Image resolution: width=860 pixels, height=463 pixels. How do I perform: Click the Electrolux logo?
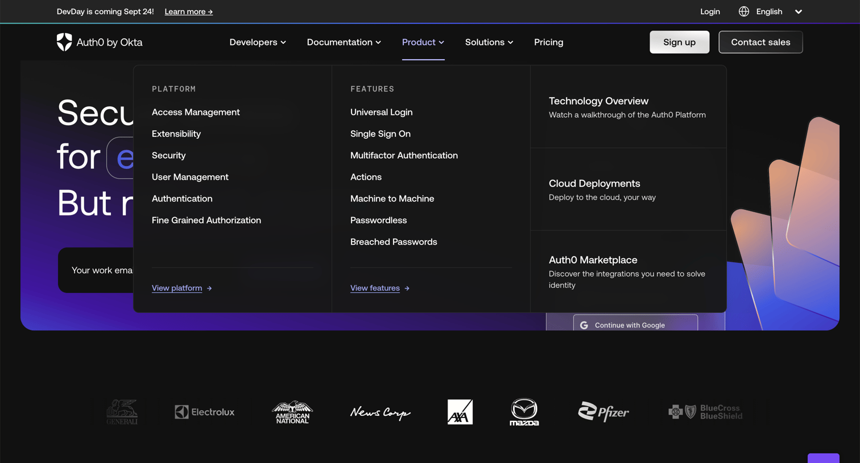205,412
